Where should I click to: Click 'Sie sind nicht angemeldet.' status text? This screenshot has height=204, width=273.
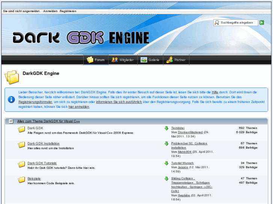(x=21, y=11)
